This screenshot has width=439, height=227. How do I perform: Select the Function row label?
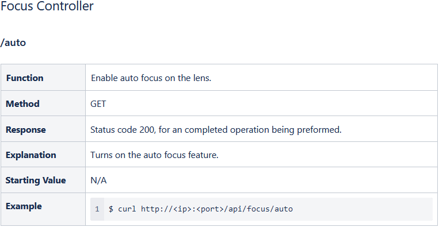tap(25, 78)
